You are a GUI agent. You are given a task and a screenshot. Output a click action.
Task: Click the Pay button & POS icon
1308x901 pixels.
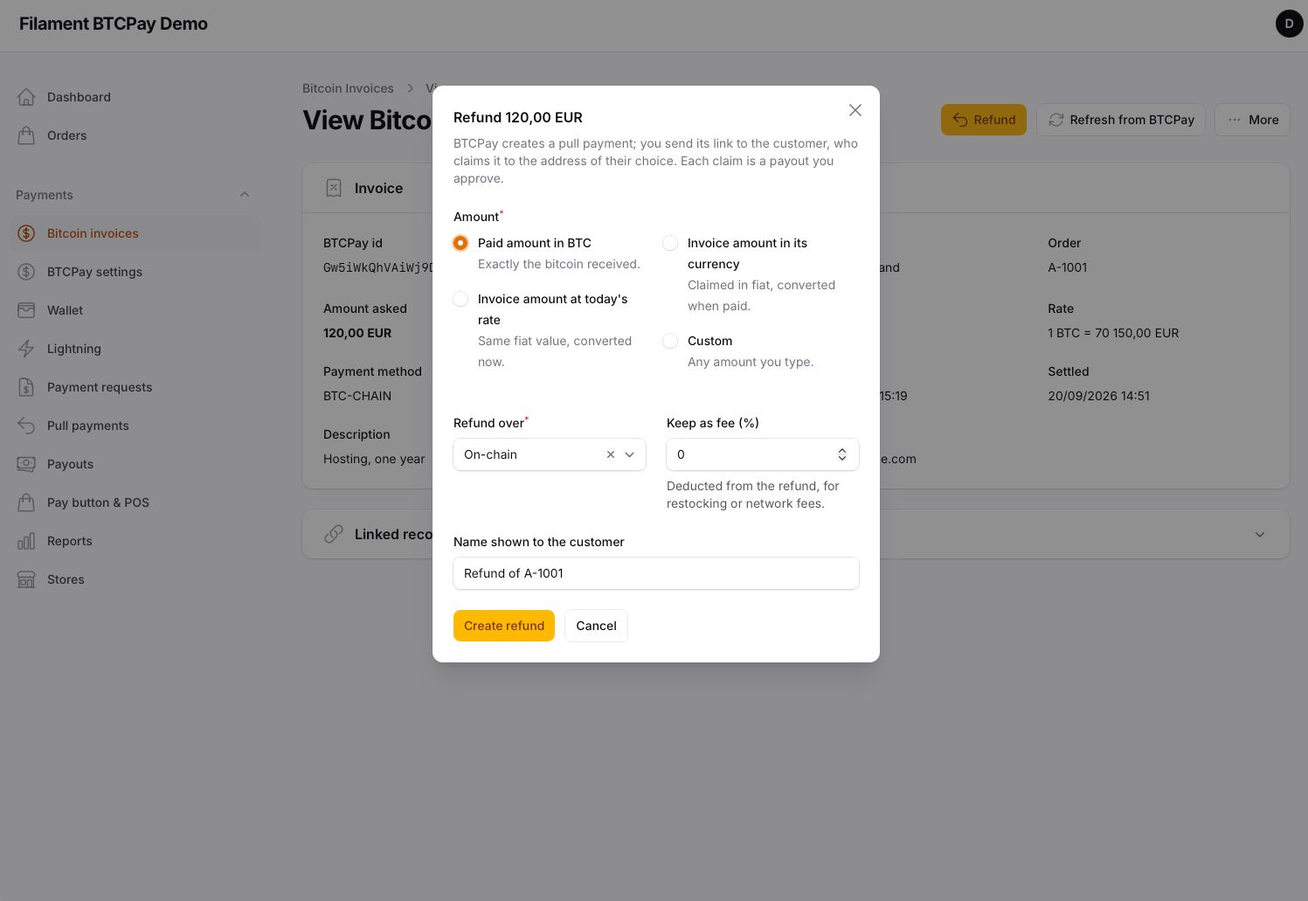tap(26, 502)
